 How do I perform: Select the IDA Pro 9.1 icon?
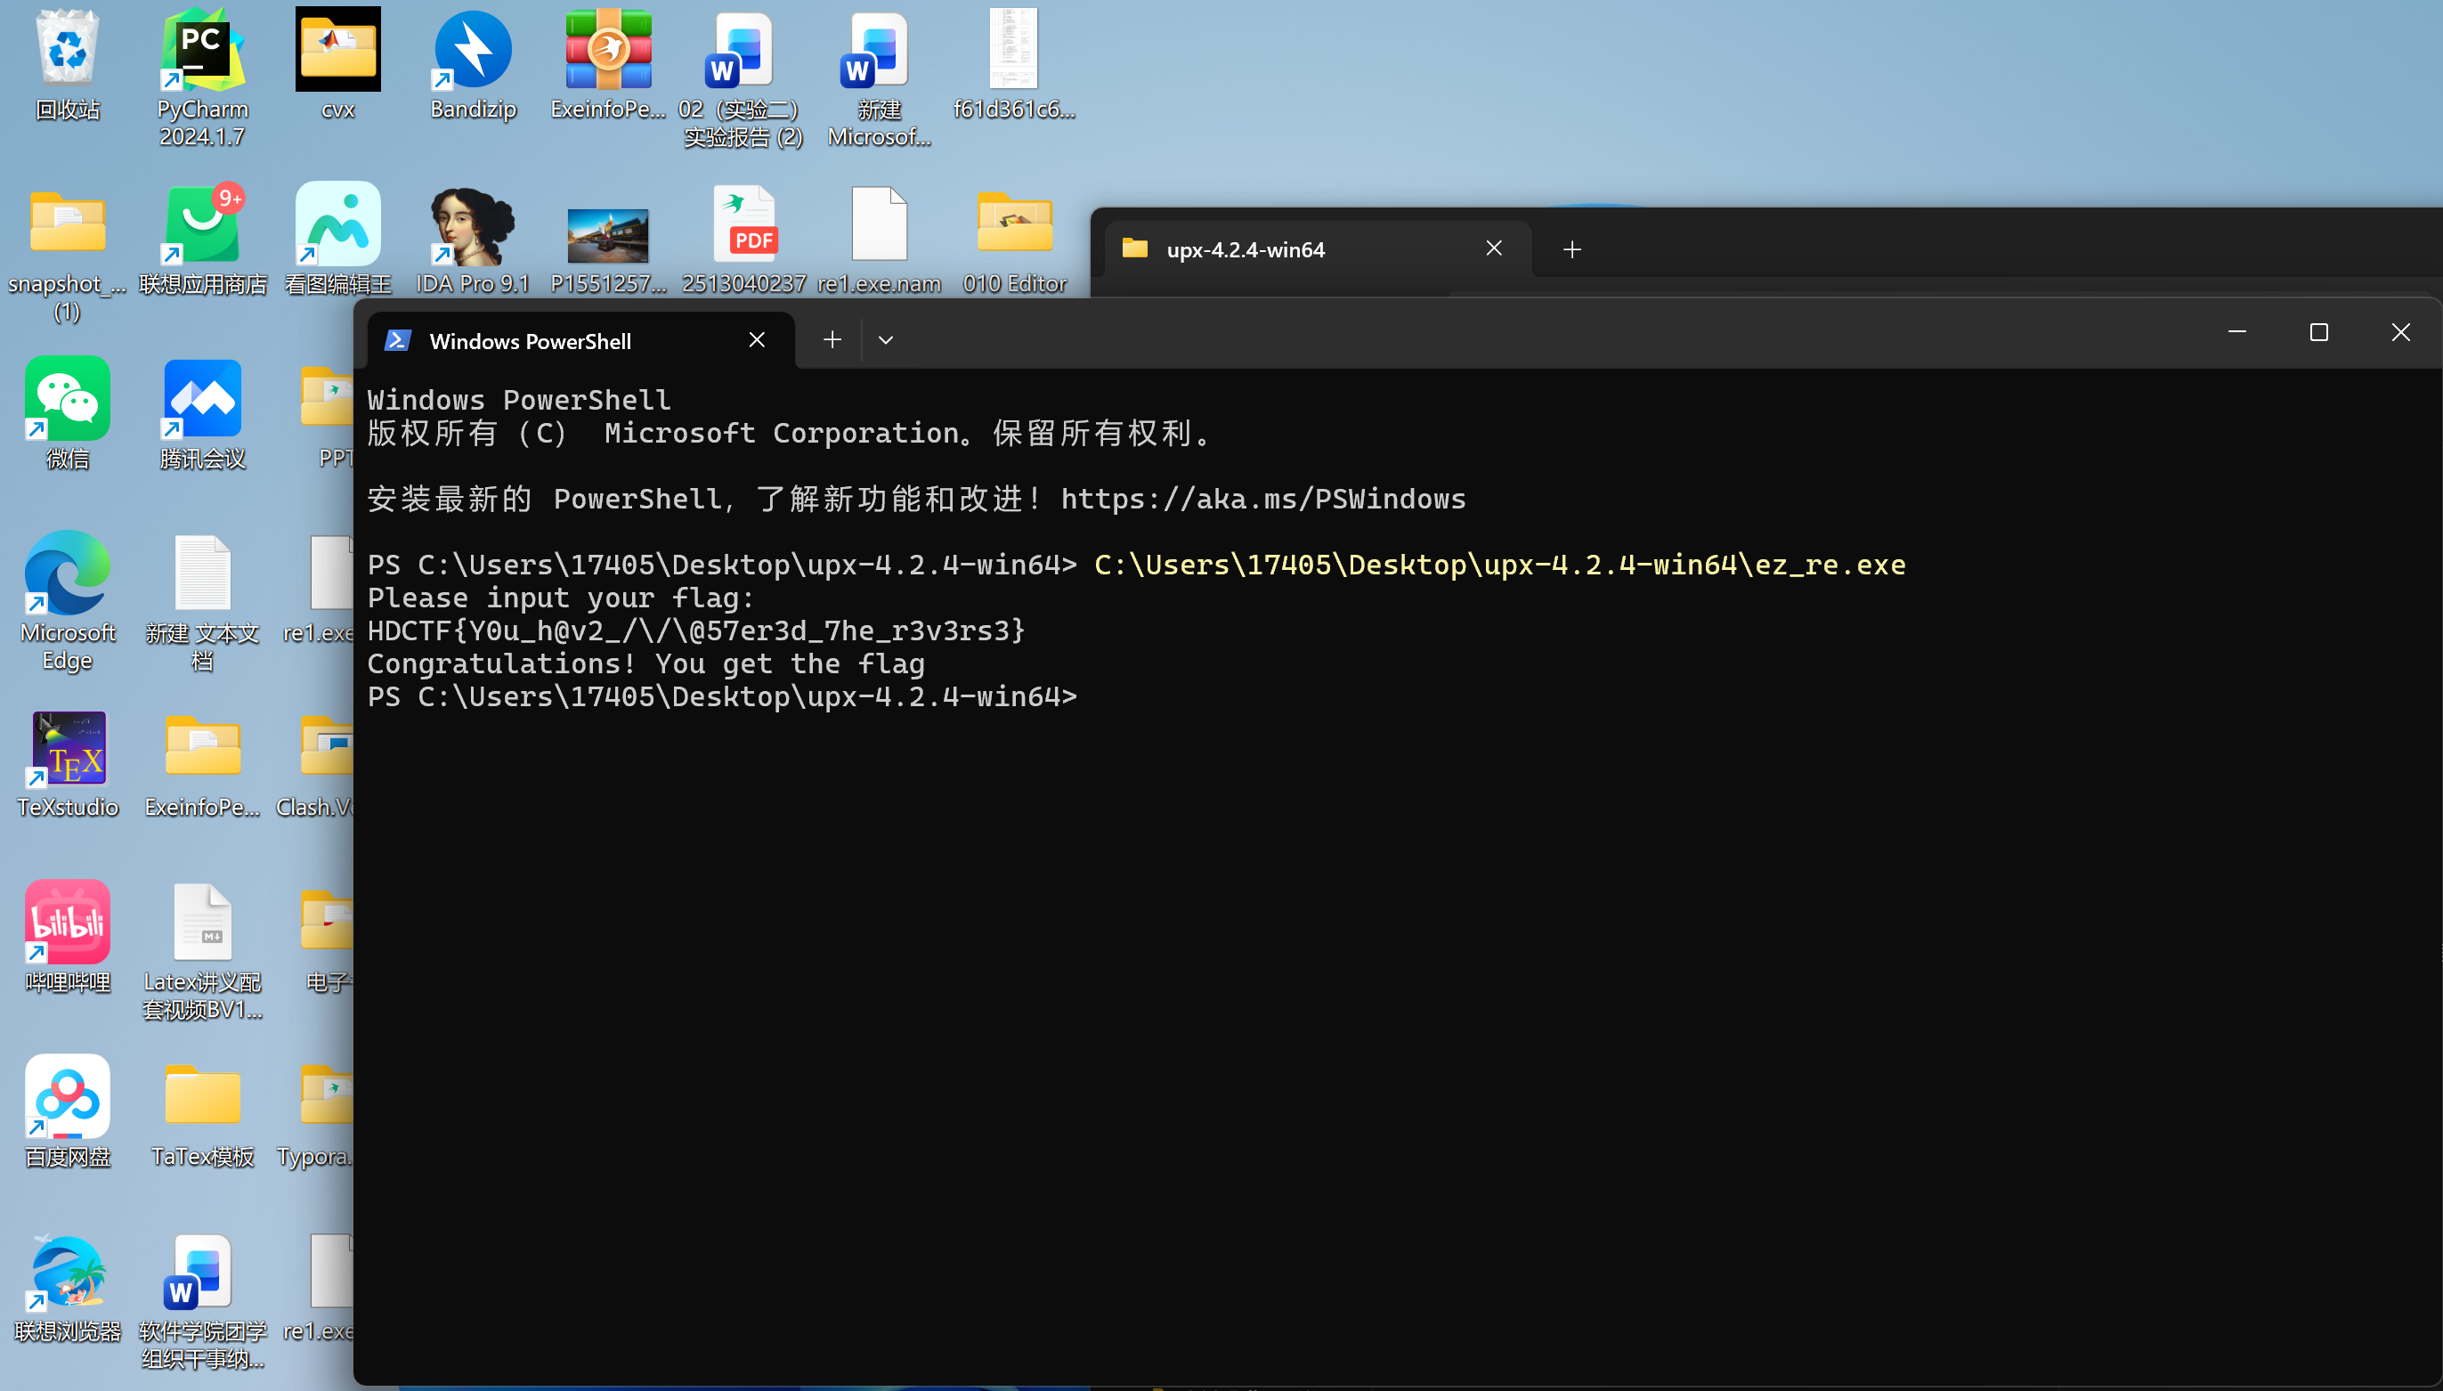click(x=472, y=227)
